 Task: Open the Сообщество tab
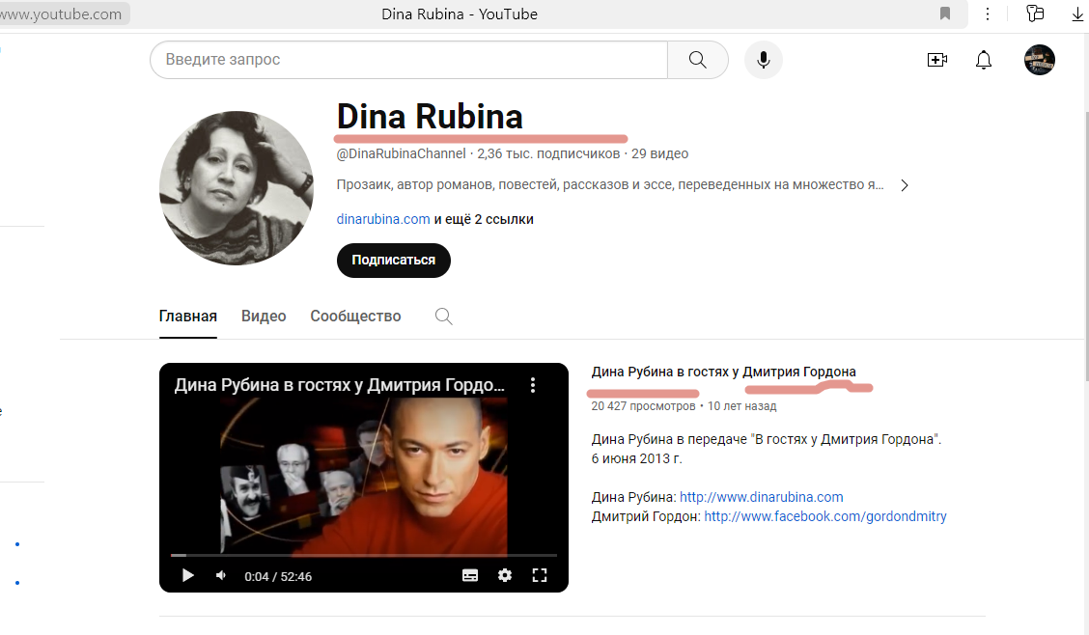click(355, 317)
